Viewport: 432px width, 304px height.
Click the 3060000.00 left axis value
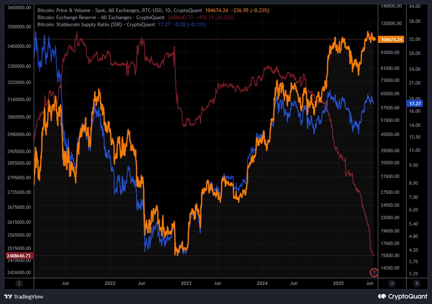pos(19,116)
